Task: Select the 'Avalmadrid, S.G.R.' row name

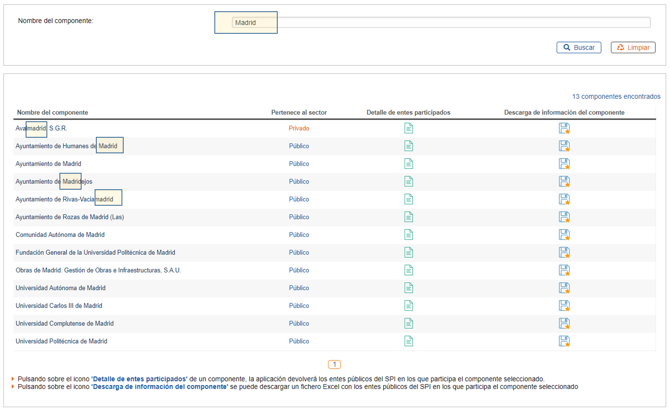Action: [41, 128]
